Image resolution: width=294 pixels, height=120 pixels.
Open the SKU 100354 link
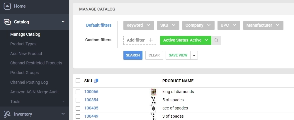(91, 100)
